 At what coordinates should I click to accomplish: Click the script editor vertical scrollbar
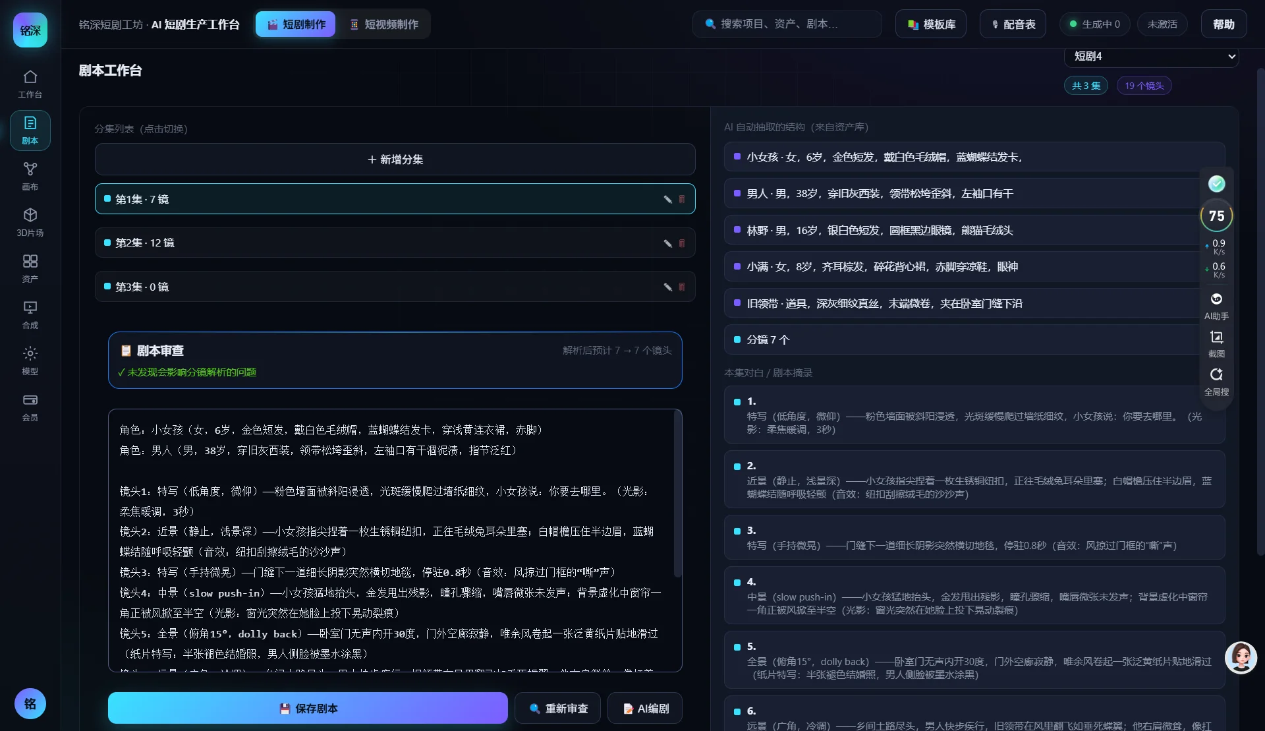678,494
